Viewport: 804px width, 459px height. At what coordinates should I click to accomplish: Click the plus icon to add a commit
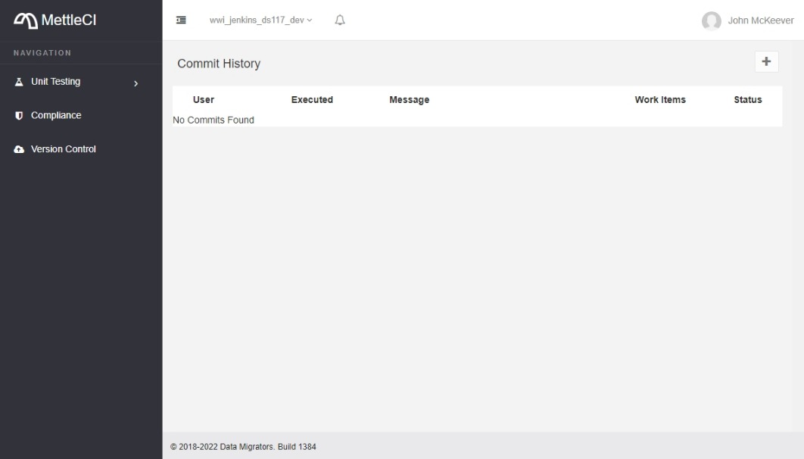[x=766, y=61]
